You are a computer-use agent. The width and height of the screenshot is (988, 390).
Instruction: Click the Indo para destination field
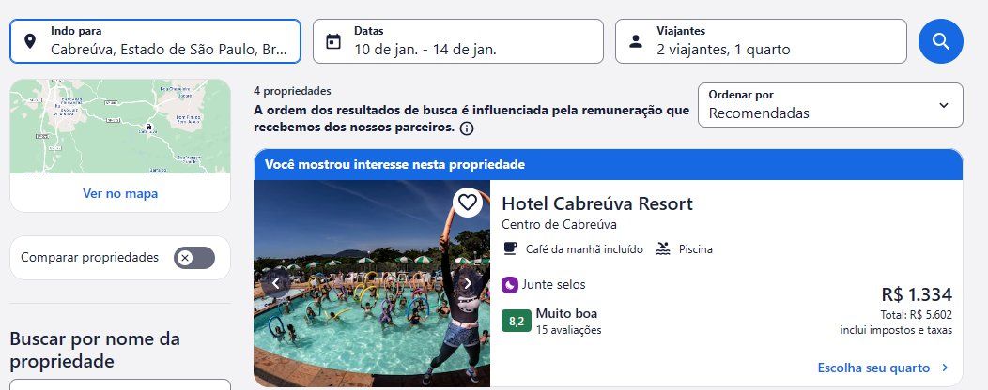click(x=155, y=41)
